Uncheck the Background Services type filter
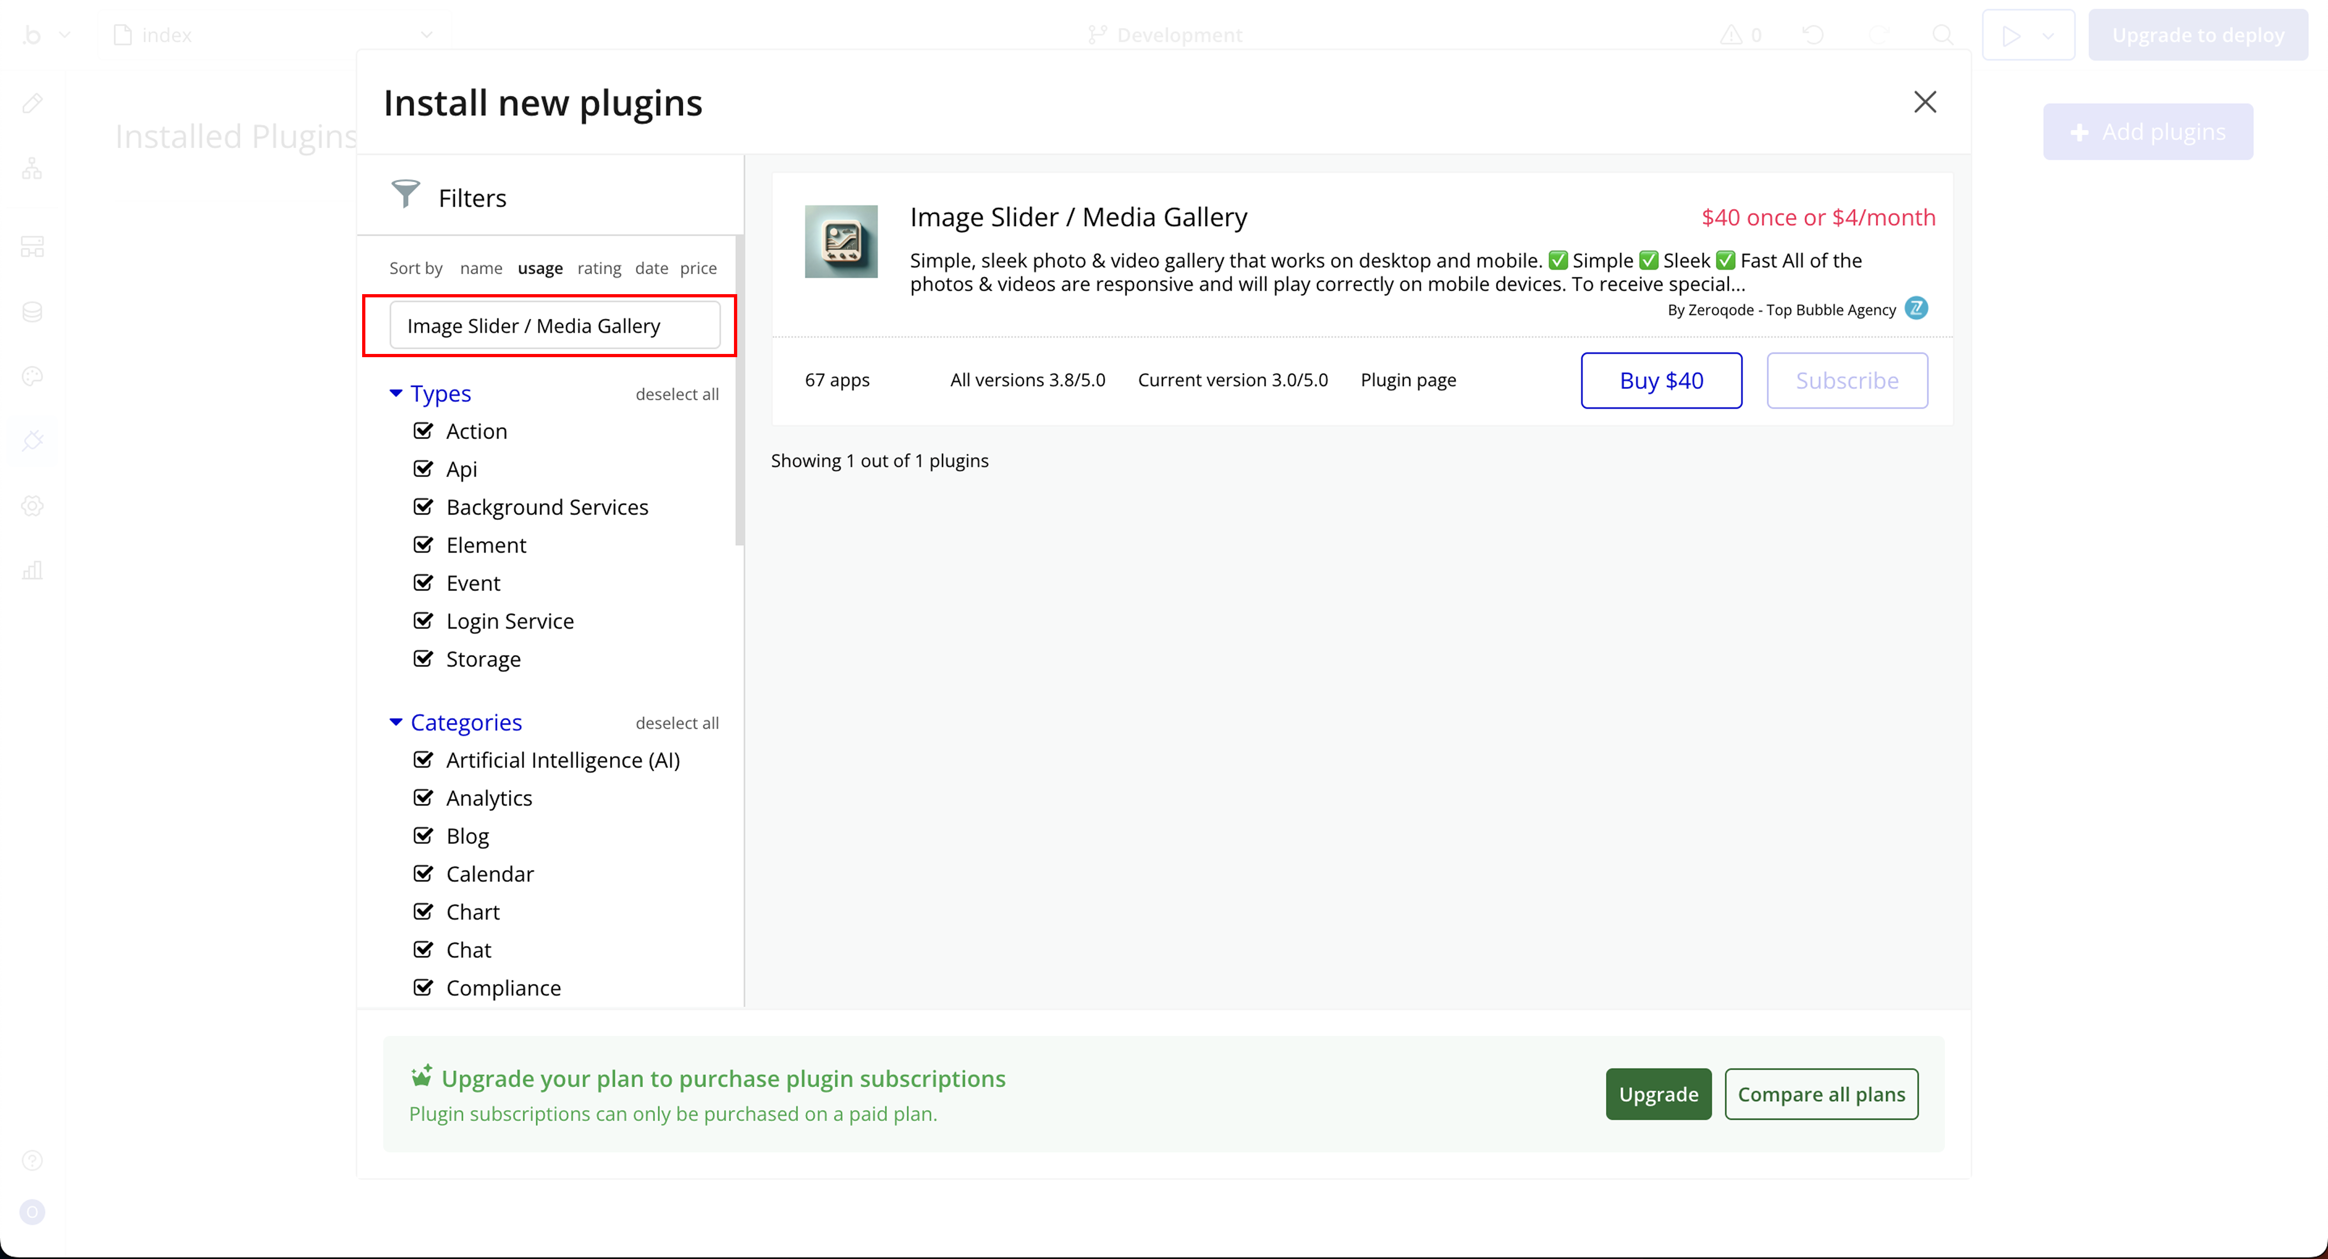 [423, 506]
